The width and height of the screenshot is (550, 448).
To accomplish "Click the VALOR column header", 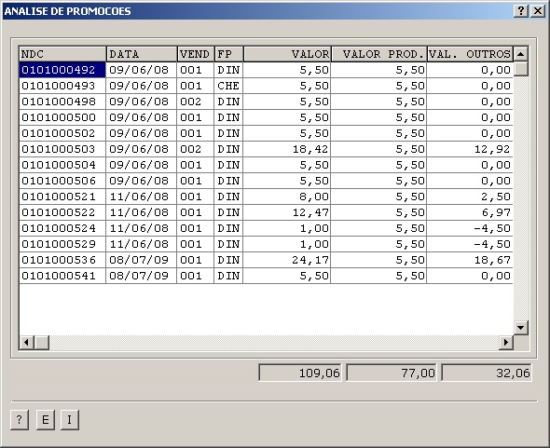I will pos(287,54).
